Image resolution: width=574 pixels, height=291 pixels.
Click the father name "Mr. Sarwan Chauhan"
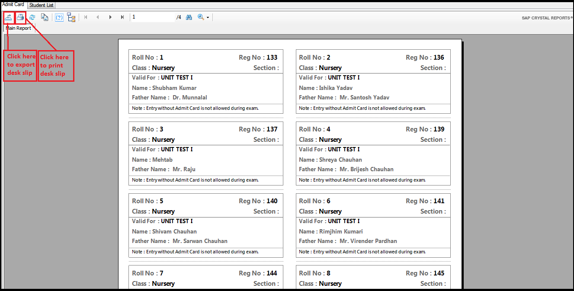pyautogui.click(x=200, y=241)
